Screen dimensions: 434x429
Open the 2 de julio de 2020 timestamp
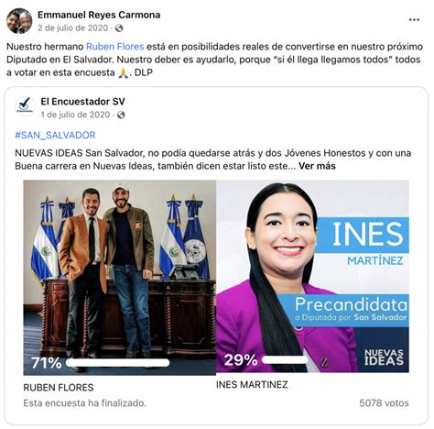pyautogui.click(x=73, y=28)
